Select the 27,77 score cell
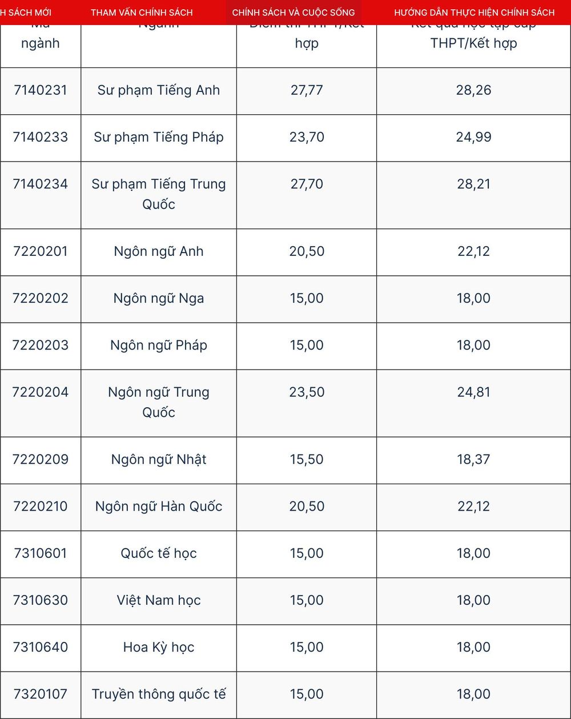The width and height of the screenshot is (571, 719). coord(307,91)
